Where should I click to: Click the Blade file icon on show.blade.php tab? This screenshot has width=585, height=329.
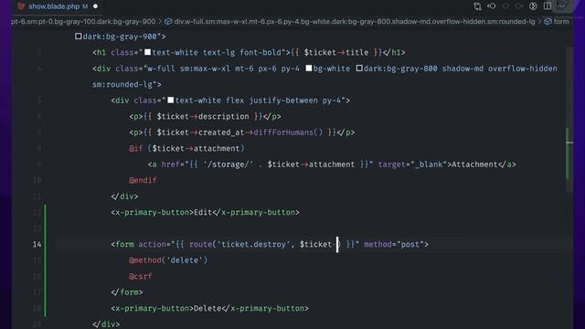tap(21, 6)
